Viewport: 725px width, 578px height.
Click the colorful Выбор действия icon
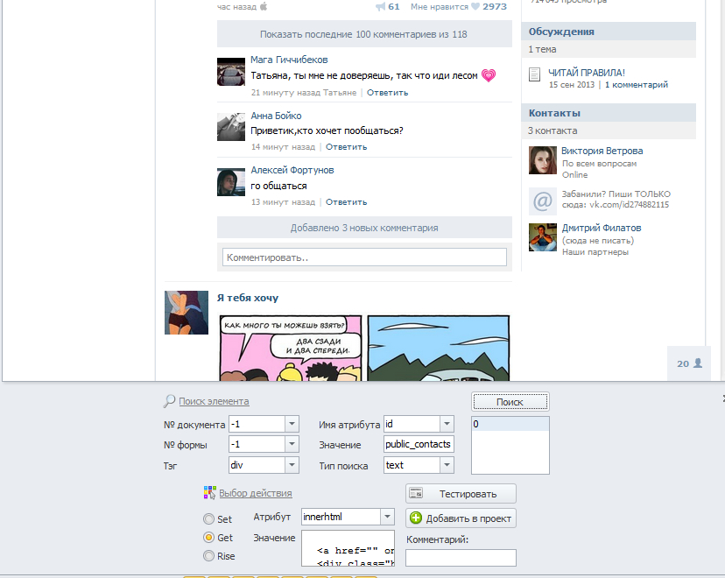209,492
